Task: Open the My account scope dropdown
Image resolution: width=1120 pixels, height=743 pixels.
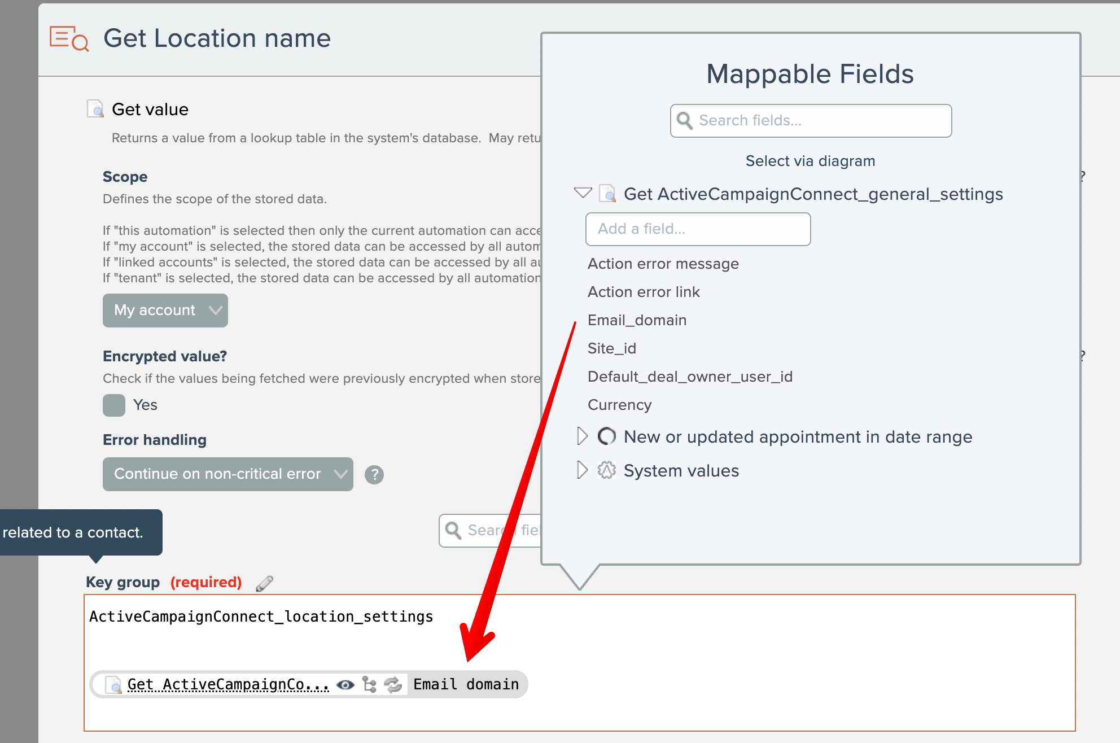Action: click(165, 311)
